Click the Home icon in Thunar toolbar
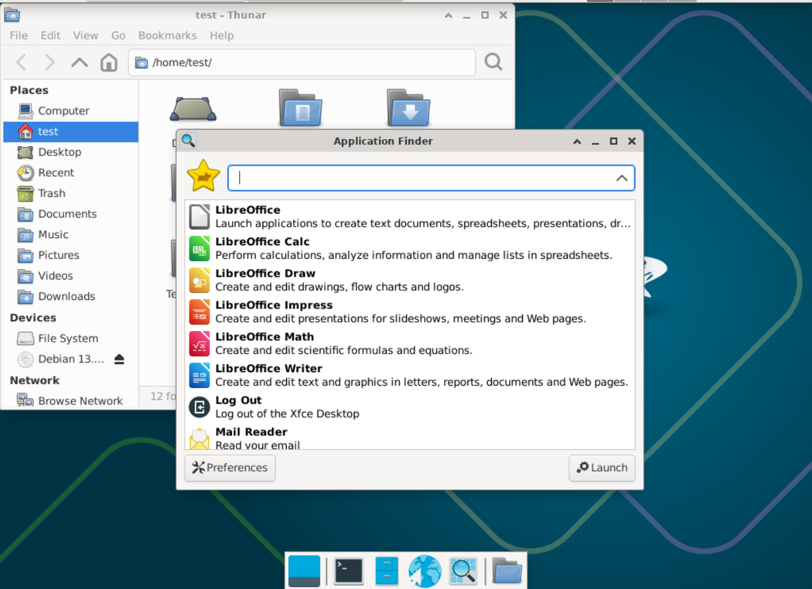This screenshot has width=812, height=589. pos(109,62)
